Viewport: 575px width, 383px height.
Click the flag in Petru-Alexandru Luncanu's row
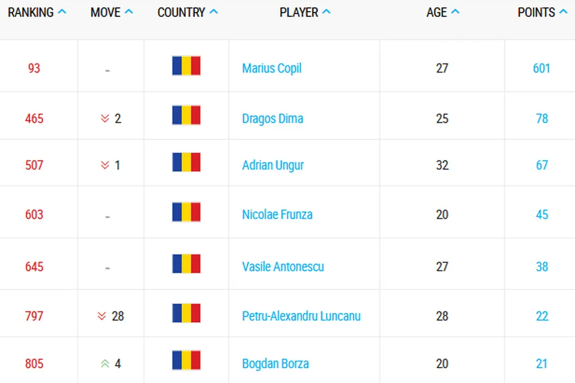tap(186, 313)
